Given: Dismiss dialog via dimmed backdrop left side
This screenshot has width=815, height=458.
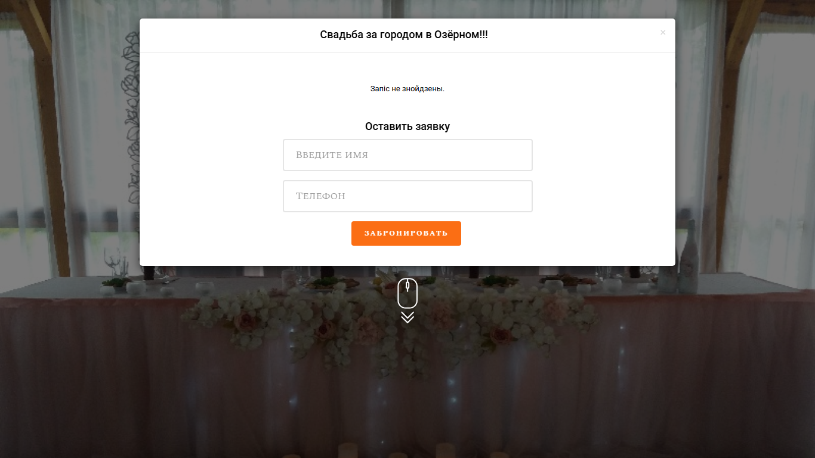Looking at the screenshot, I should [69, 149].
